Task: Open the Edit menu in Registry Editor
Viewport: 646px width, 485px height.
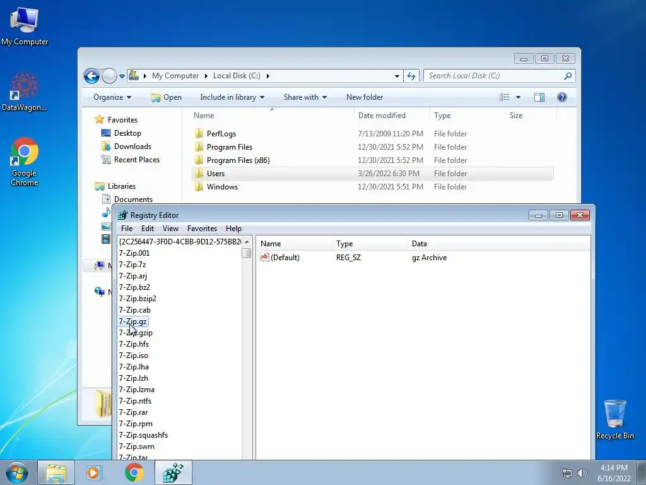Action: pos(148,229)
